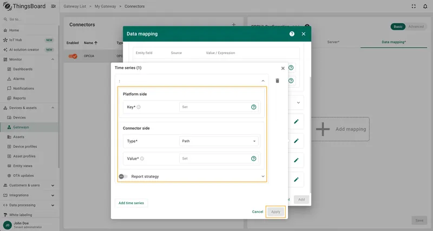Click info icon next to Key label
This screenshot has width=433, height=231.
139,107
